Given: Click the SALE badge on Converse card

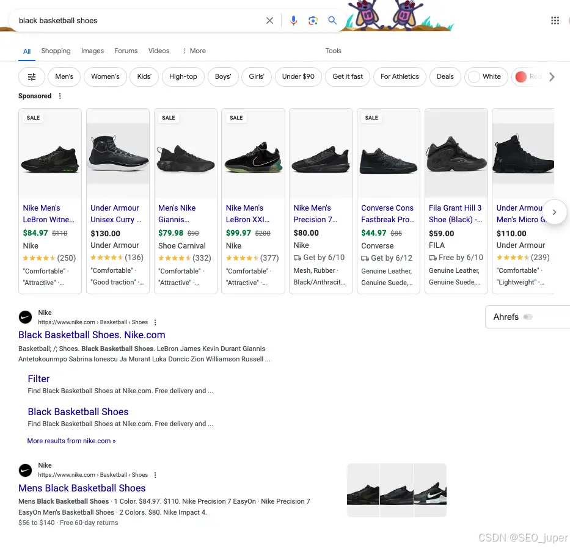Looking at the screenshot, I should 371,118.
